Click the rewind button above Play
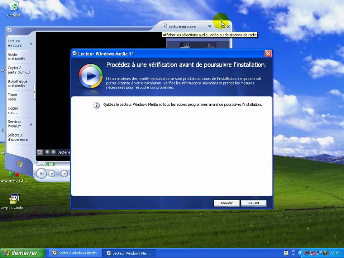The width and height of the screenshot is (344, 258). click(41, 164)
